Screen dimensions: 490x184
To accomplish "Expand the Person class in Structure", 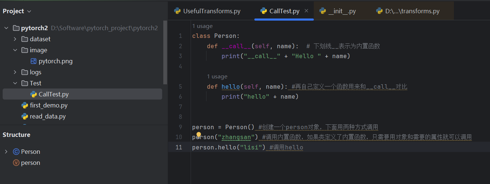I will 6,152.
